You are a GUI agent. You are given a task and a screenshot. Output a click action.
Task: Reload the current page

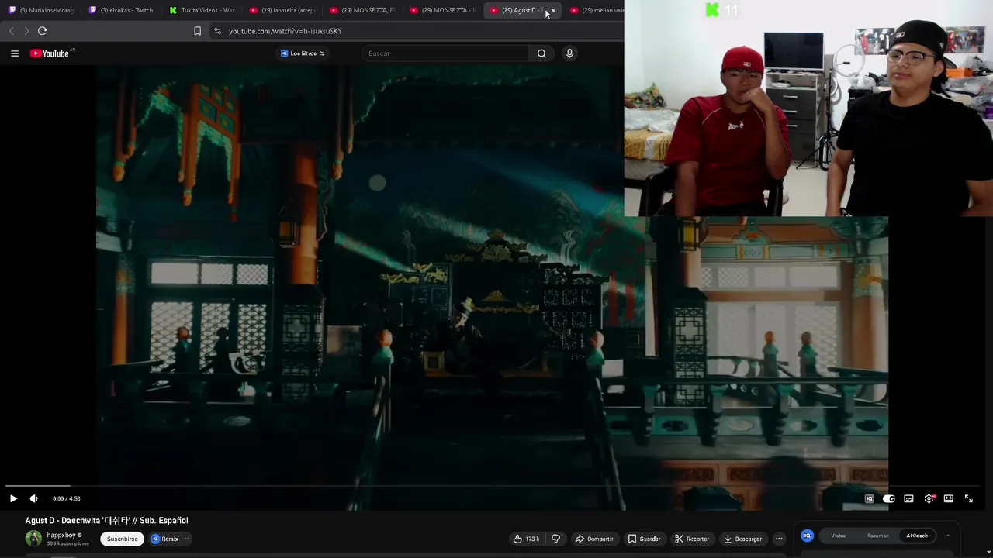click(42, 31)
